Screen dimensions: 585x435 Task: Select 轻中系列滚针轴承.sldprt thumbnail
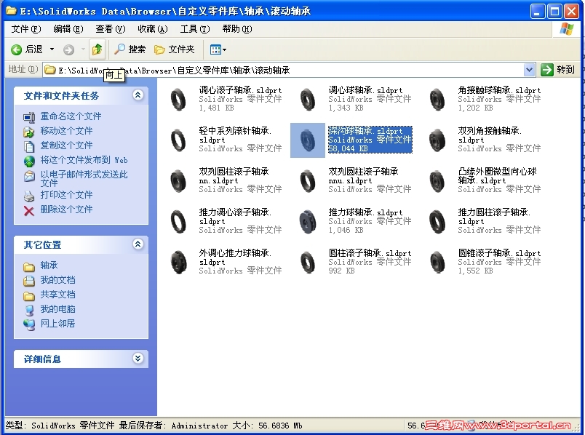[178, 140]
